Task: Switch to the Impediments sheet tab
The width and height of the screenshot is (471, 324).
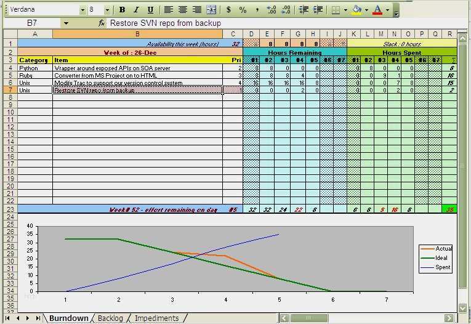Action: click(156, 318)
